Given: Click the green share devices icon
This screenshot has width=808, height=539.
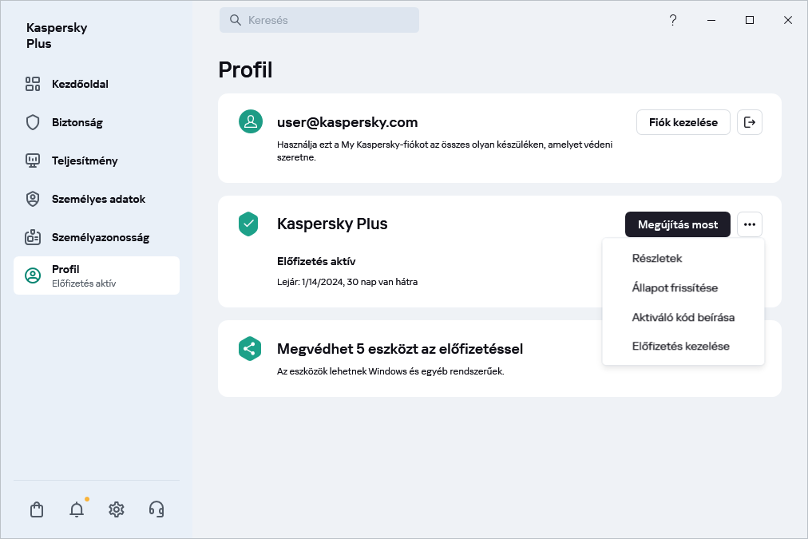Looking at the screenshot, I should tap(249, 349).
